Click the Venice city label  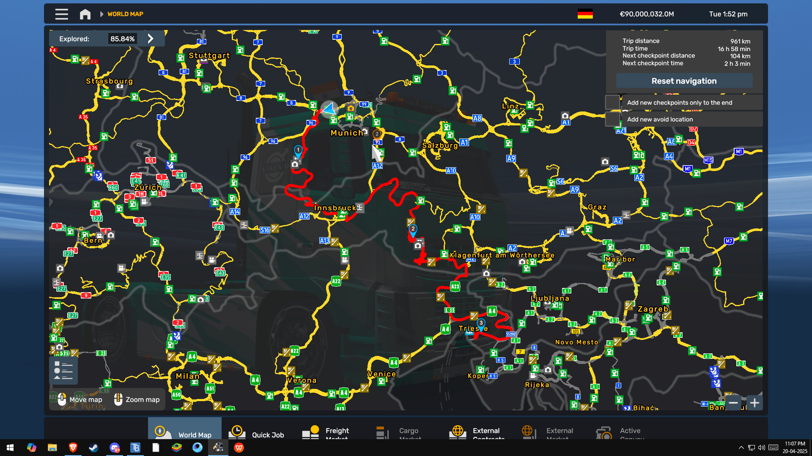[x=381, y=374]
